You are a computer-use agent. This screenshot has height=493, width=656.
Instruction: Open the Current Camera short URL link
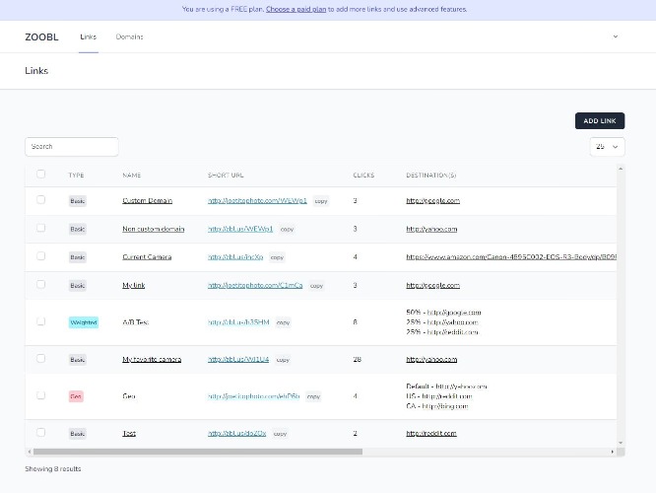235,256
